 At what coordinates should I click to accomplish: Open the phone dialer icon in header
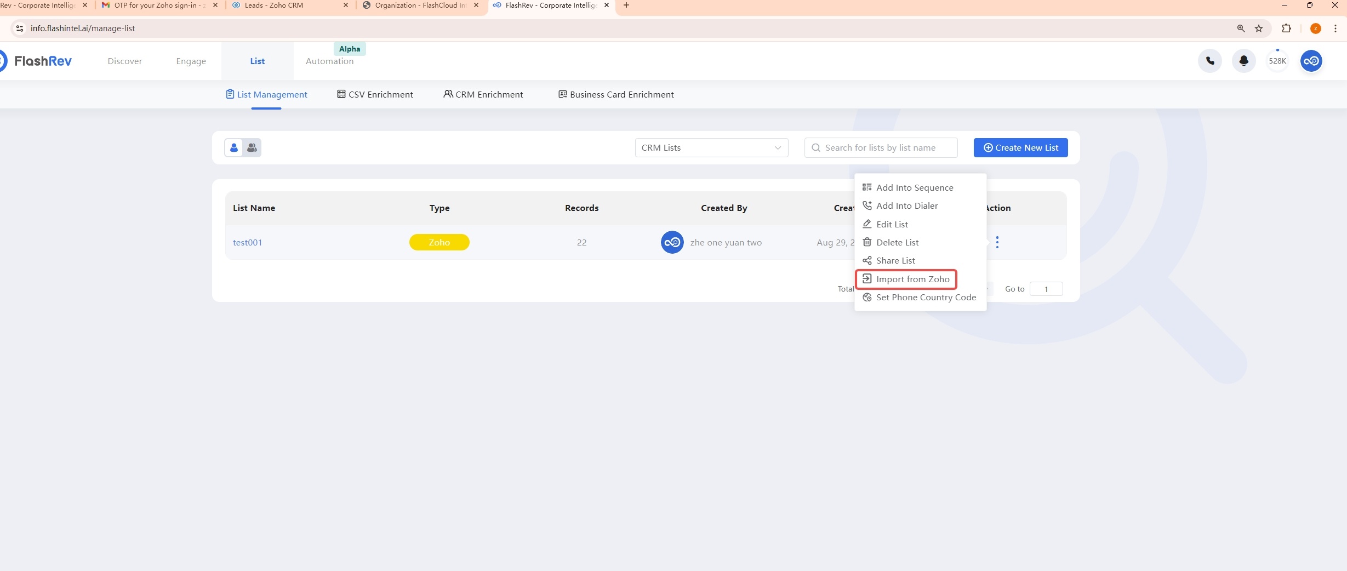[x=1210, y=61]
